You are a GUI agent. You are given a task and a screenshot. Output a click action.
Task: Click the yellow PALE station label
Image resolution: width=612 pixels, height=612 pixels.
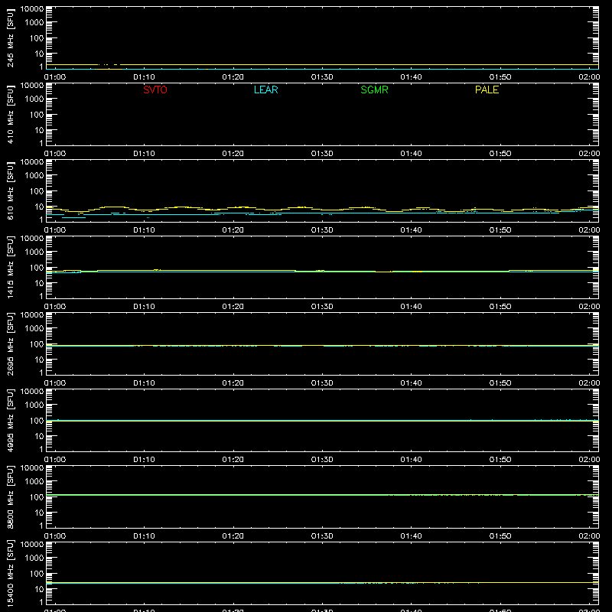487,90
